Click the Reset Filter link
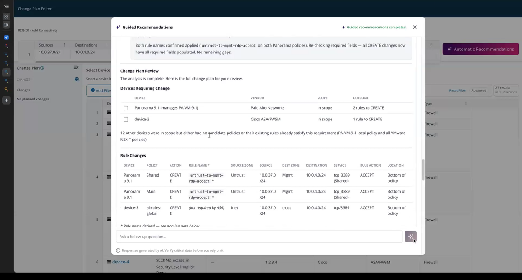 click(457, 90)
